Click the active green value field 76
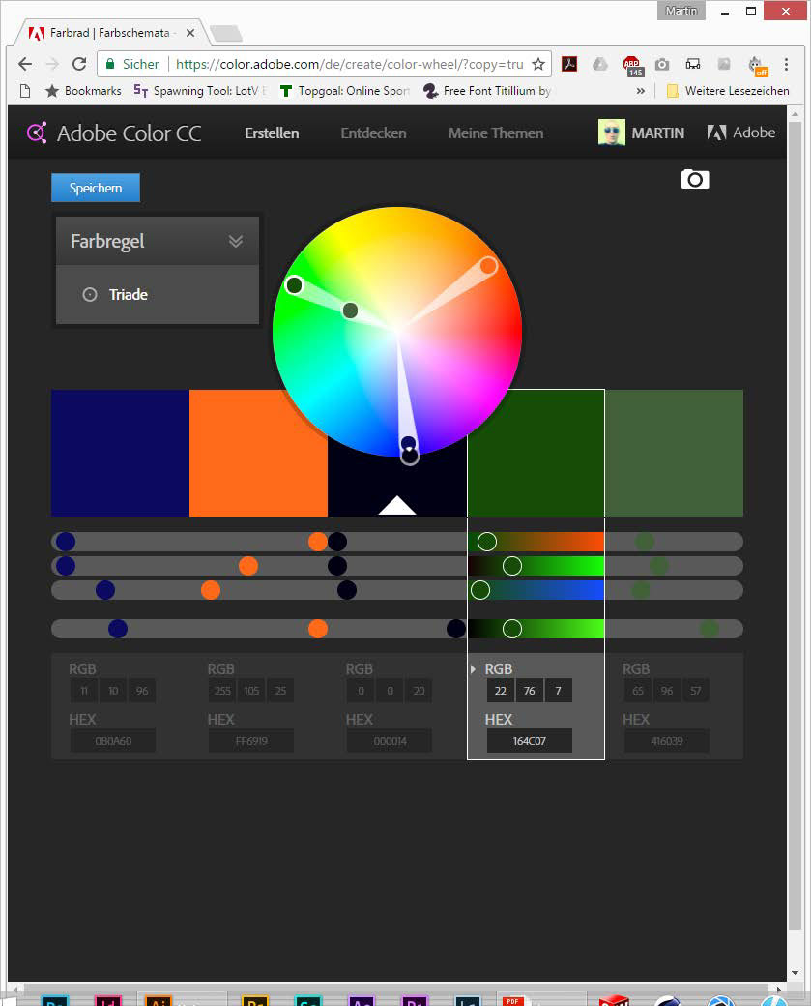The width and height of the screenshot is (811, 1006). pos(530,691)
